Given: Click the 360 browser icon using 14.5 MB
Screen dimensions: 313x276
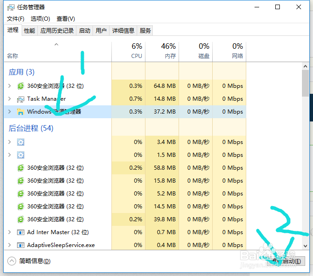Looking at the screenshot, I should coord(21,207).
